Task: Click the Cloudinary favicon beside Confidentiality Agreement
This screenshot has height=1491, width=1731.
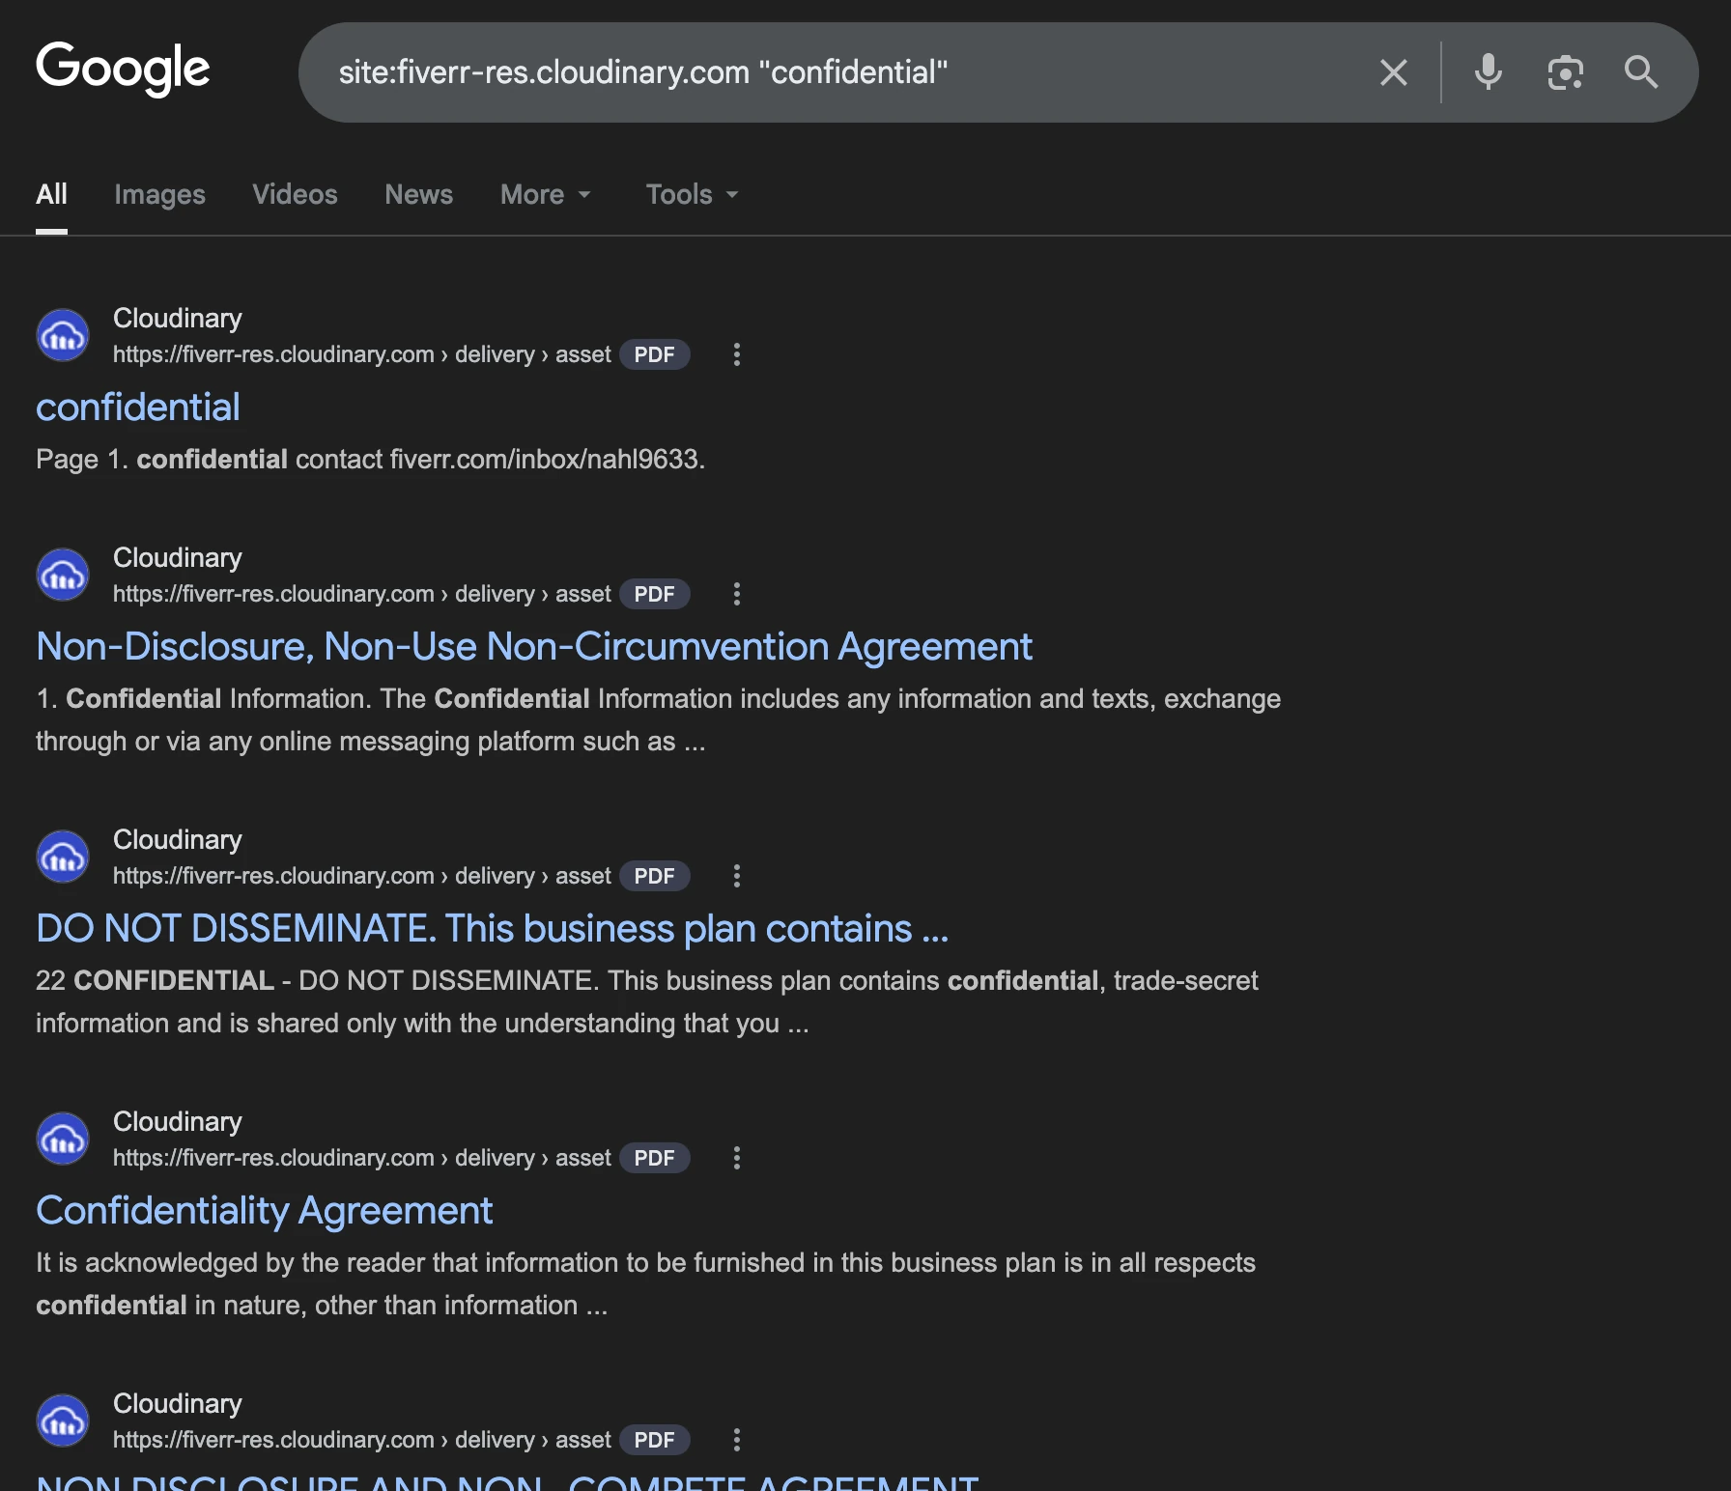Action: click(62, 1139)
